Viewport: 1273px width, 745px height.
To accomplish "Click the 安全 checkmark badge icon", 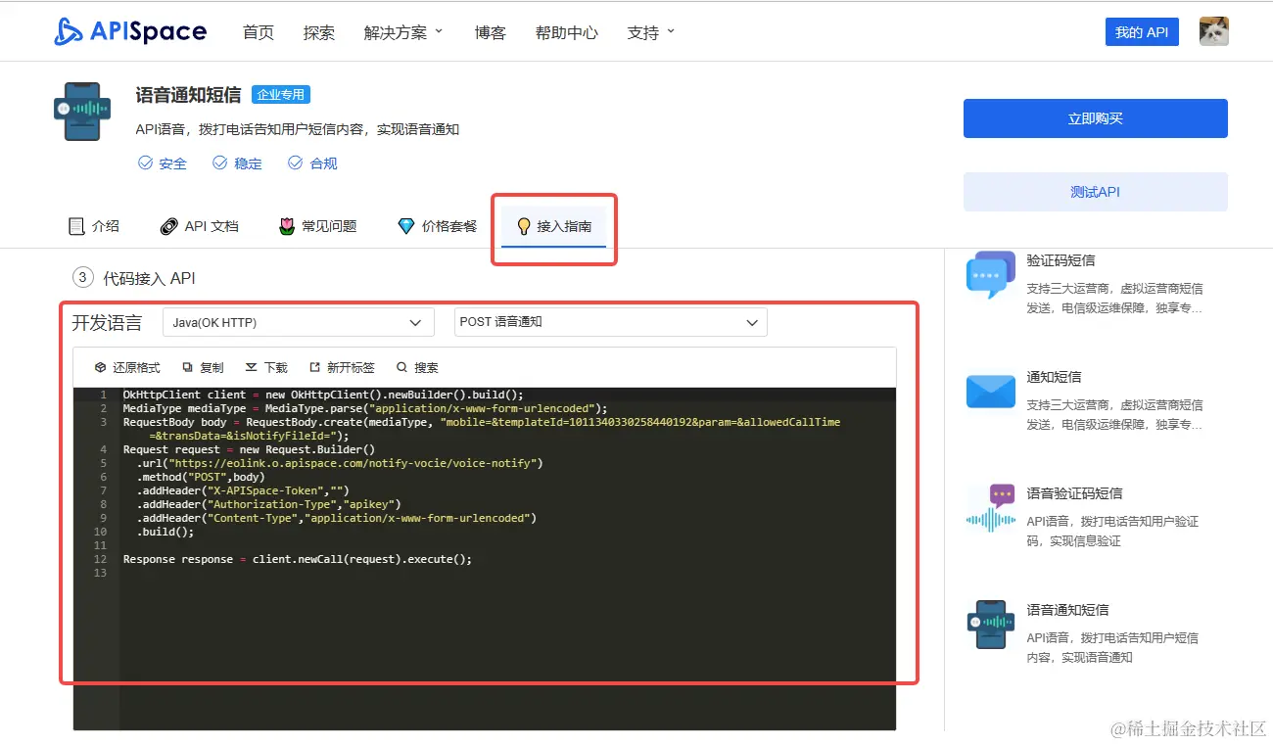I will pos(145,163).
